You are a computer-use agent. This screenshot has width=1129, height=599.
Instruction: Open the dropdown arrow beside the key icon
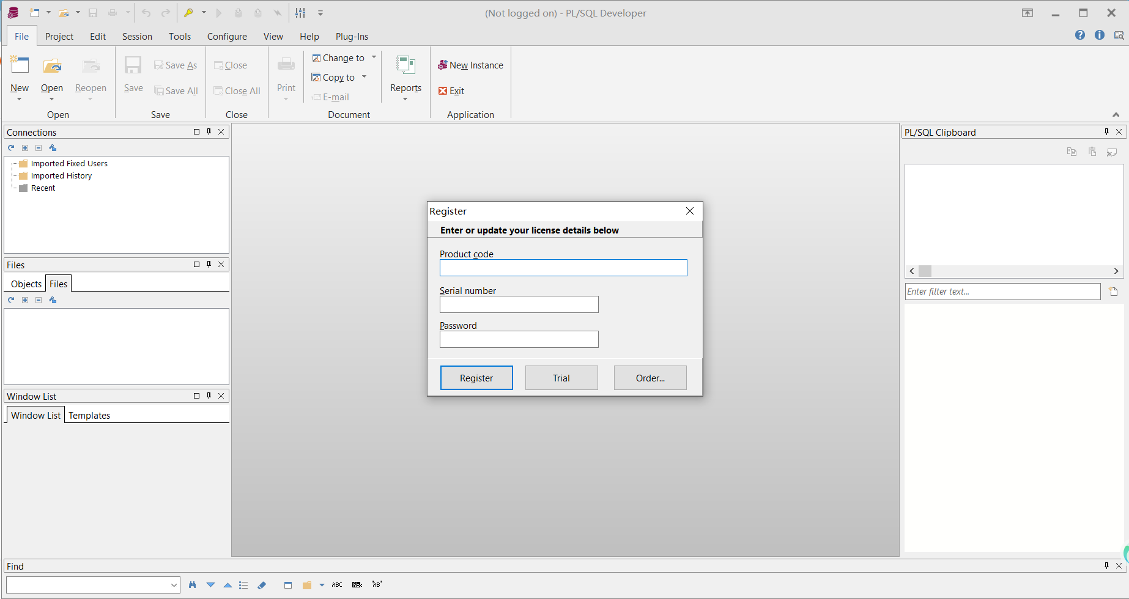[x=204, y=13]
